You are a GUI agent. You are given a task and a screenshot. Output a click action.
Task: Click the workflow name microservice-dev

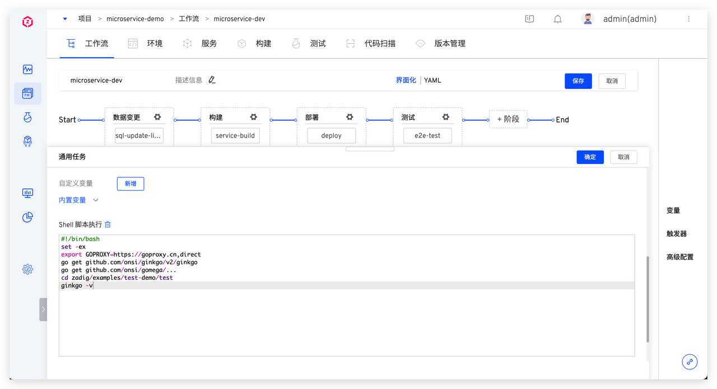pos(96,80)
